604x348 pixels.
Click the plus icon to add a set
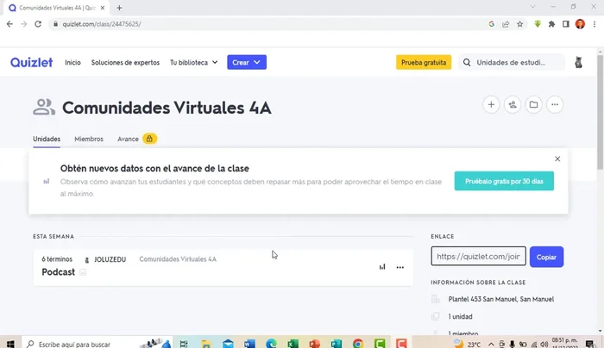pos(491,104)
